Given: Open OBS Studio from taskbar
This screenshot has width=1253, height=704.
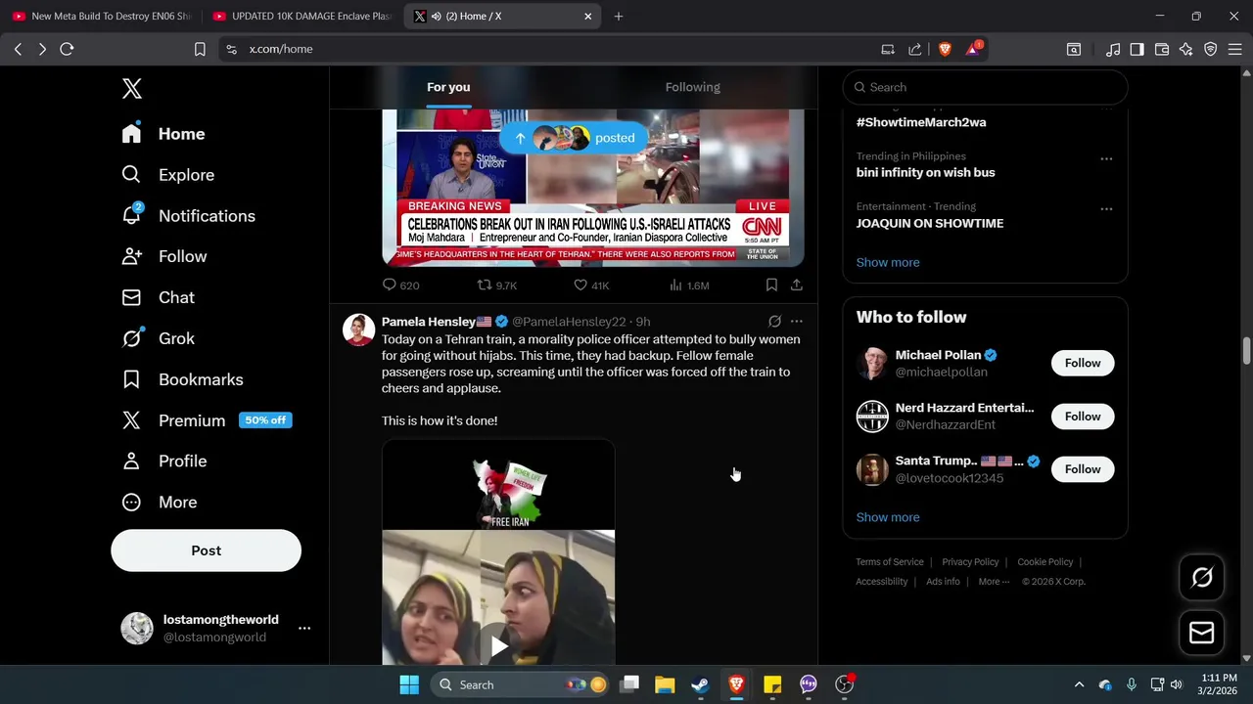Looking at the screenshot, I should click(x=844, y=684).
